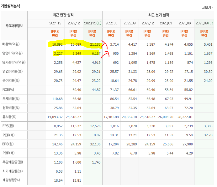Select the 5,401 quarterly revenue estimate
217x187 pixels.
(x=208, y=45)
